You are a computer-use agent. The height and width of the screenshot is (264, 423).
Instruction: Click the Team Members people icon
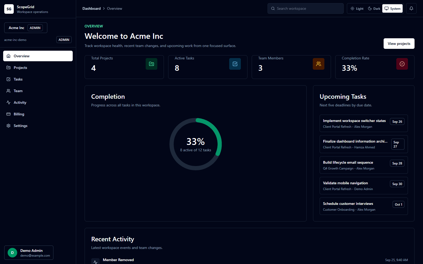[x=319, y=64]
